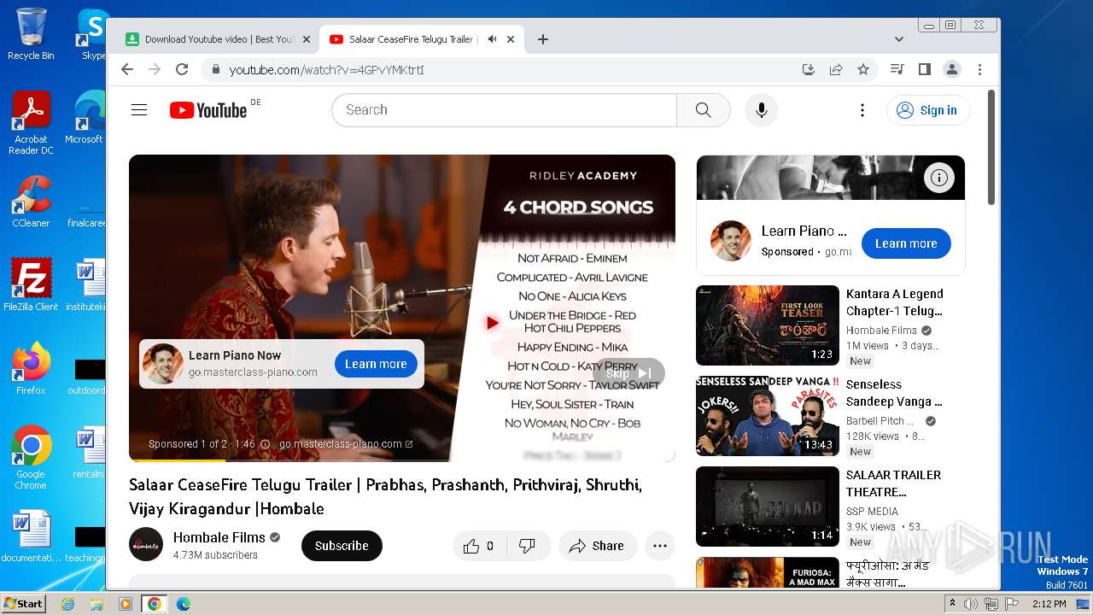
Task: Close the Salaar trailer tab
Action: (x=511, y=39)
